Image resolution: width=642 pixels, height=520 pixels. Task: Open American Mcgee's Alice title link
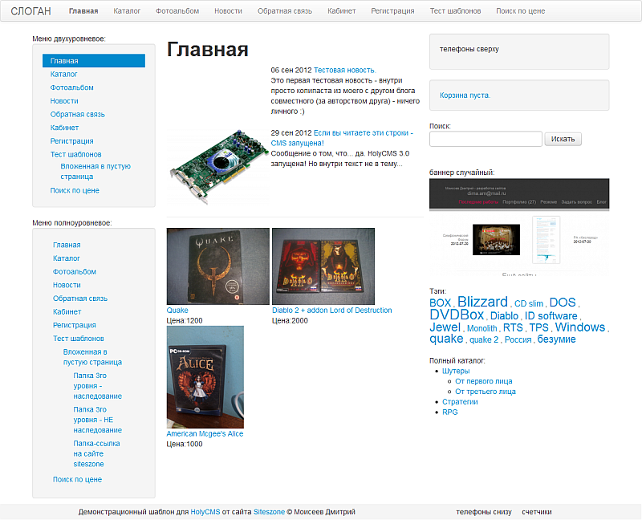coord(205,433)
